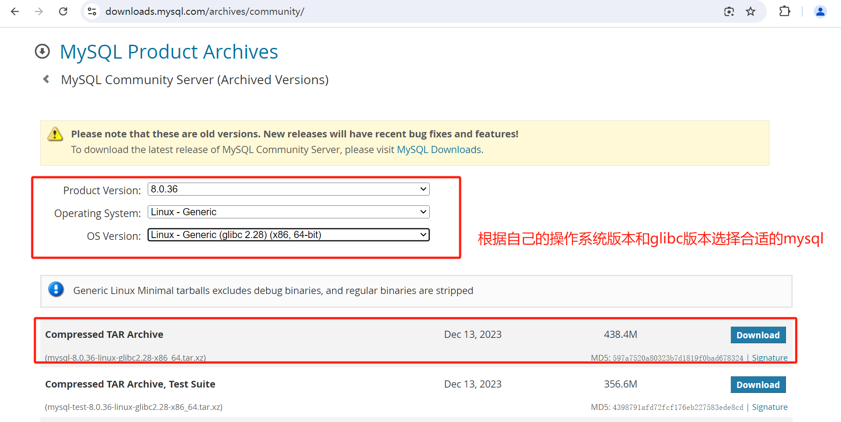Click the MD5 hash 597a7520a80323b7d1819f0bad678324
841x422 pixels.
[x=678, y=358]
